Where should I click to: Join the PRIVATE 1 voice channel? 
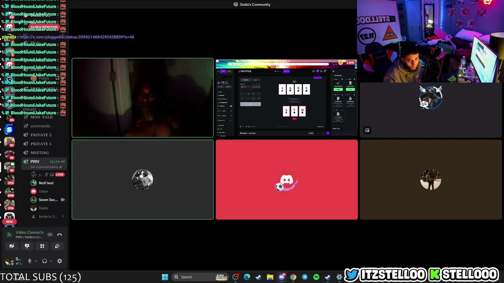point(41,144)
